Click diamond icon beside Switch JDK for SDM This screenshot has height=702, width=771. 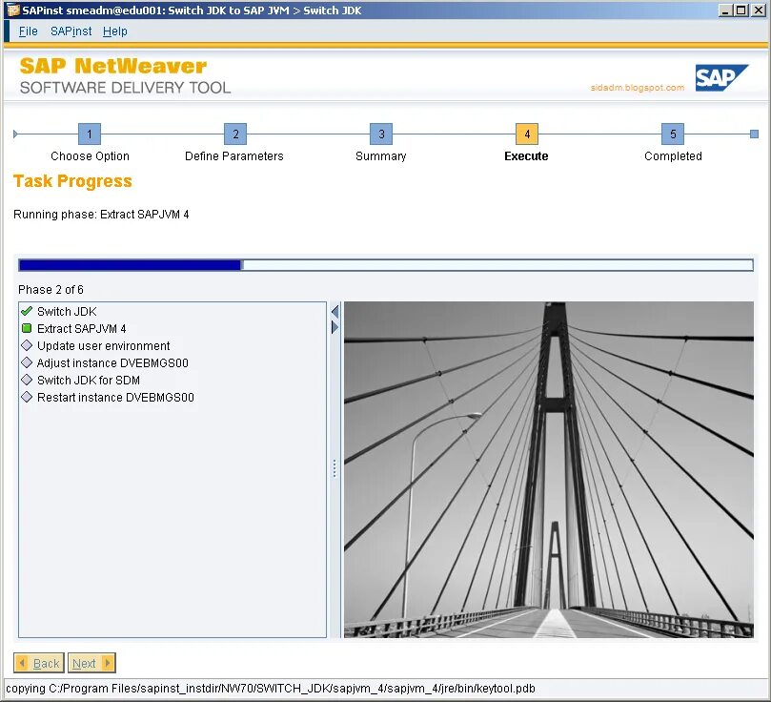tap(27, 380)
